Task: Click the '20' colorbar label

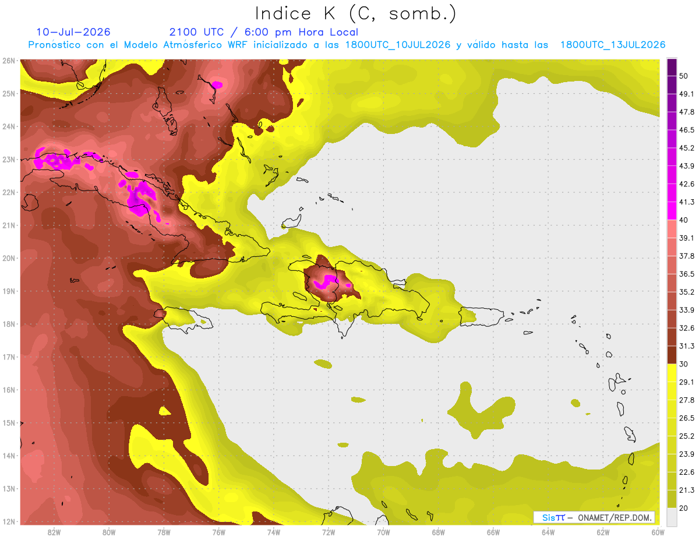Action: coord(684,508)
